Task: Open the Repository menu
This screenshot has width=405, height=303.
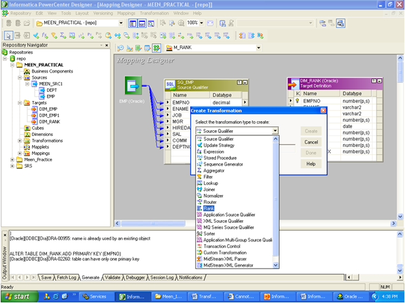Action: point(21,13)
